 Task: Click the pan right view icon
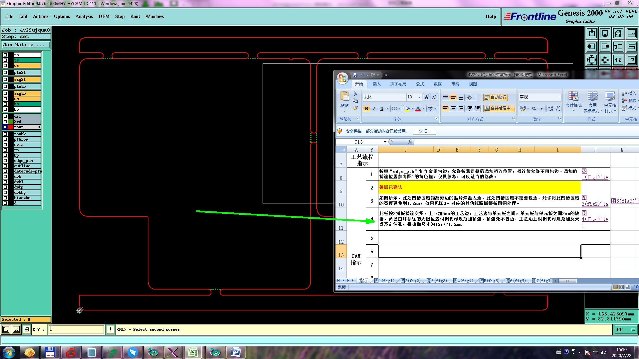coord(605,47)
